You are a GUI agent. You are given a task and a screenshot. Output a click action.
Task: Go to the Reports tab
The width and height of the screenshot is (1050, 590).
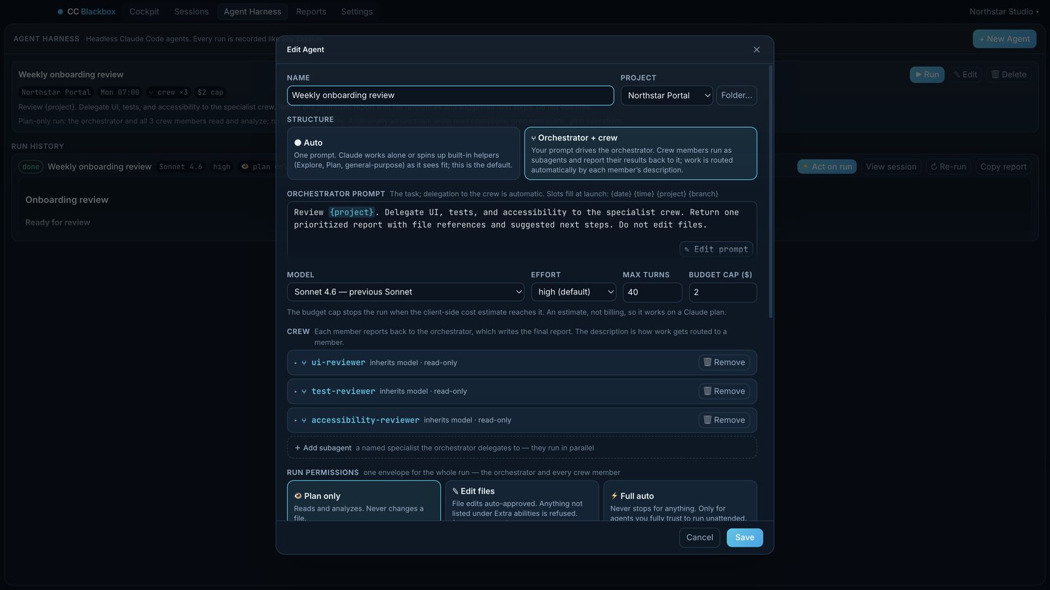[311, 12]
